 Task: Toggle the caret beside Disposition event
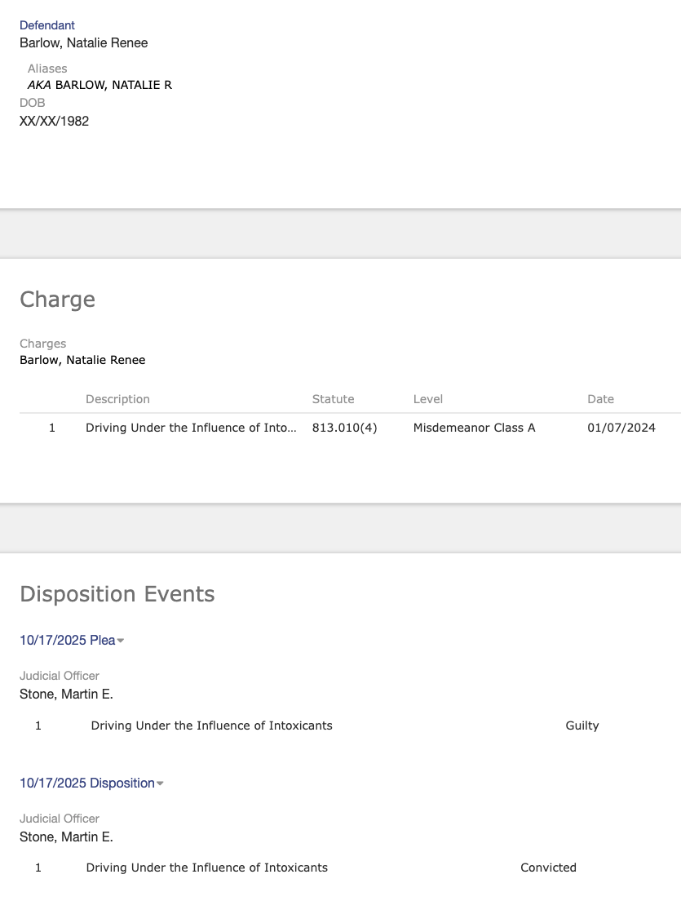(x=160, y=784)
